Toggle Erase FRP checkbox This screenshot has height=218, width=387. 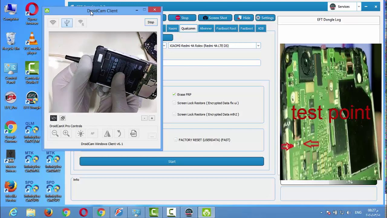click(x=174, y=94)
